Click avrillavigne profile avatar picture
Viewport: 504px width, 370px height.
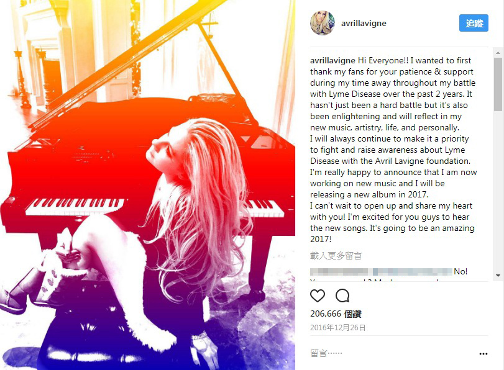323,23
